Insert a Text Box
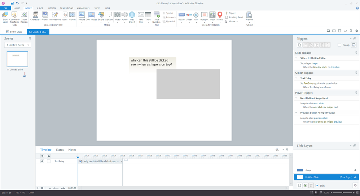 [141, 17]
